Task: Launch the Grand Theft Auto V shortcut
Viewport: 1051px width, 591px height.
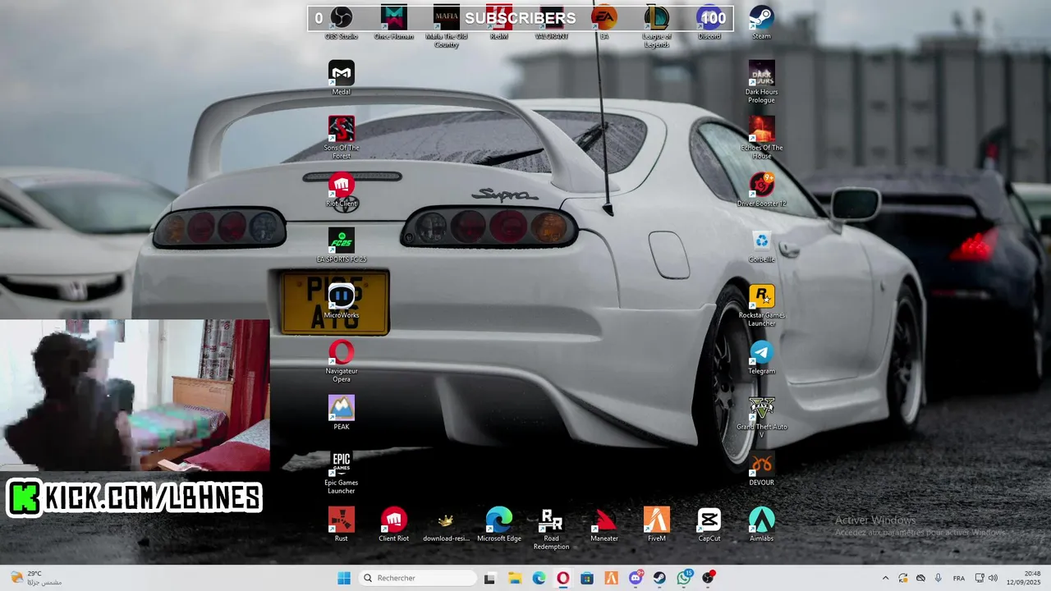Action: tap(762, 417)
